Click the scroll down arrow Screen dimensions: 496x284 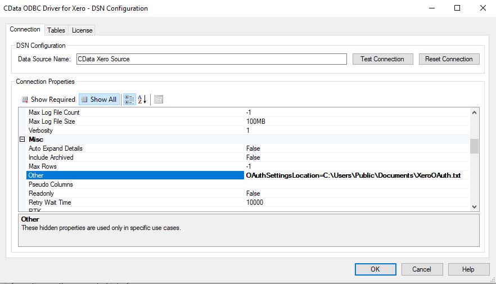pos(474,206)
